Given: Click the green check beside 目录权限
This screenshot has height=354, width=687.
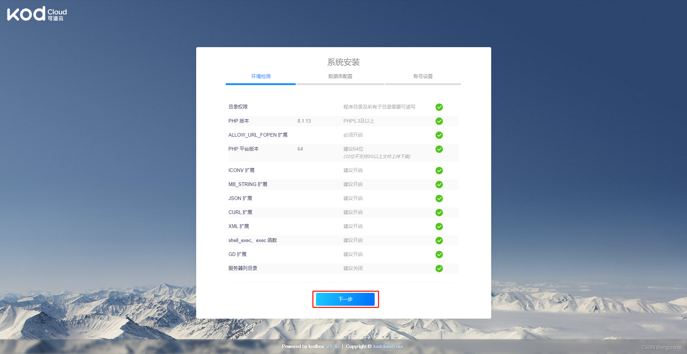Looking at the screenshot, I should (x=439, y=107).
